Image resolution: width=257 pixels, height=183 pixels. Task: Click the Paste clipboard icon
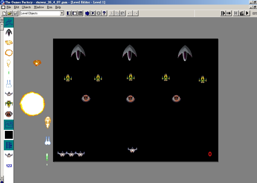[x=122, y=13]
